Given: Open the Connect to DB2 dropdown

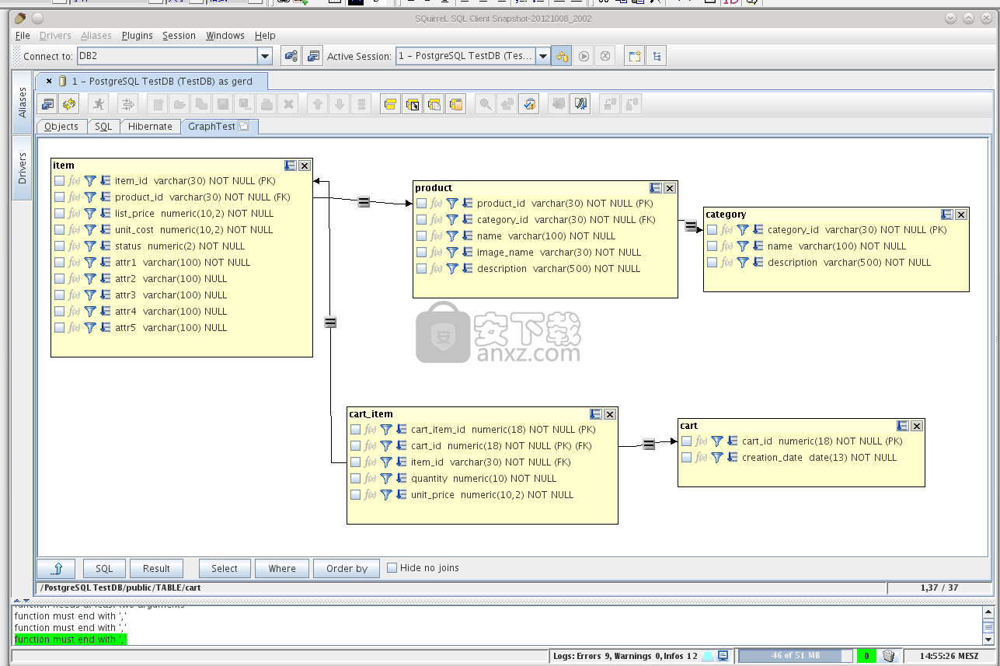Looking at the screenshot, I should [265, 56].
